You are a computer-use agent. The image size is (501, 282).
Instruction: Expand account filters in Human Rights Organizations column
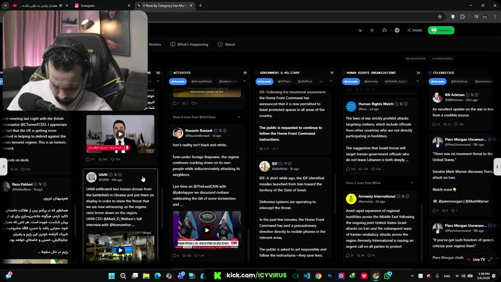(417, 81)
